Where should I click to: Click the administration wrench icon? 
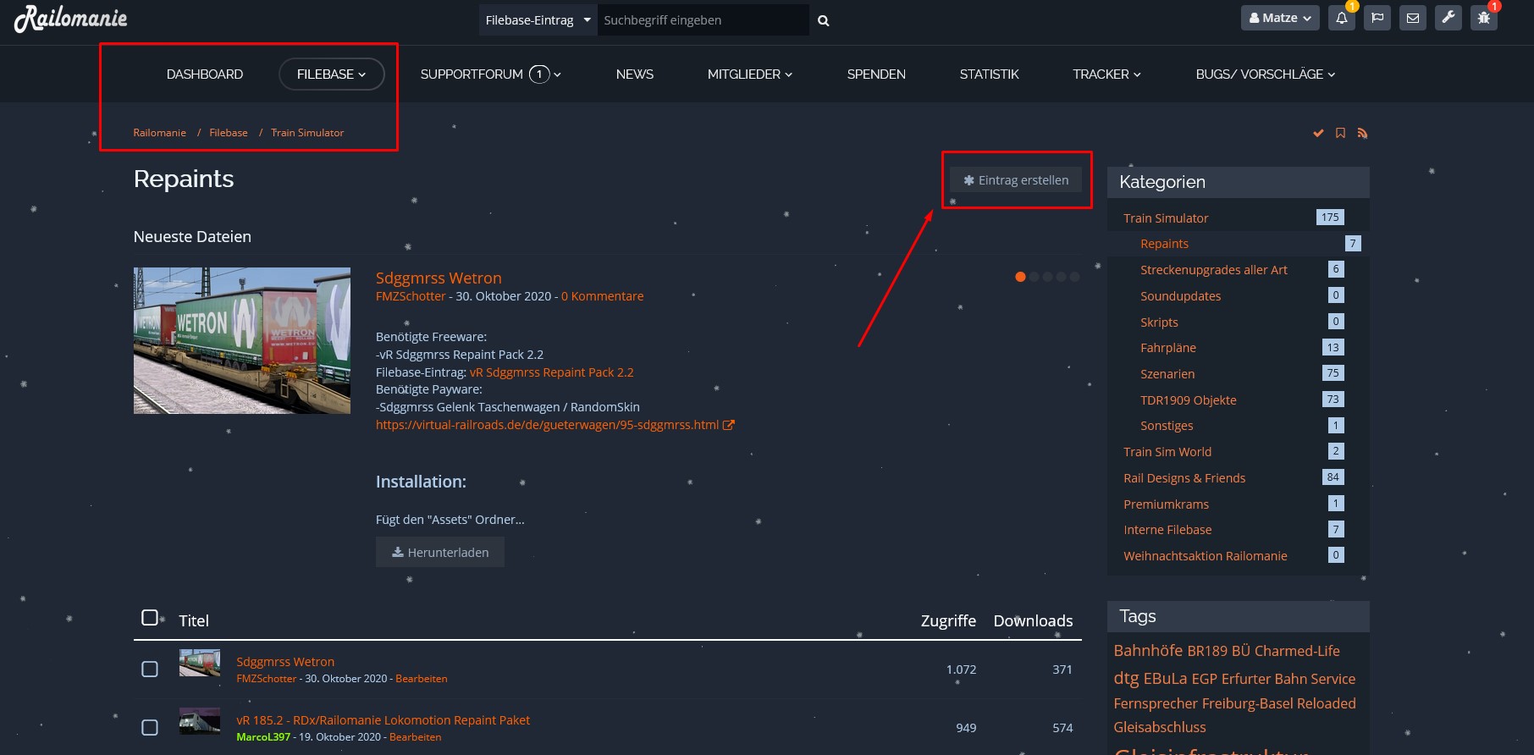(x=1448, y=18)
